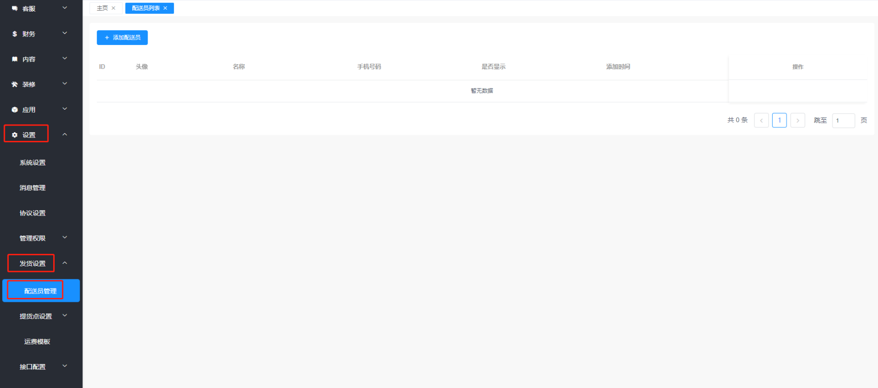Select page 1 in pagination
878x388 pixels.
[779, 120]
